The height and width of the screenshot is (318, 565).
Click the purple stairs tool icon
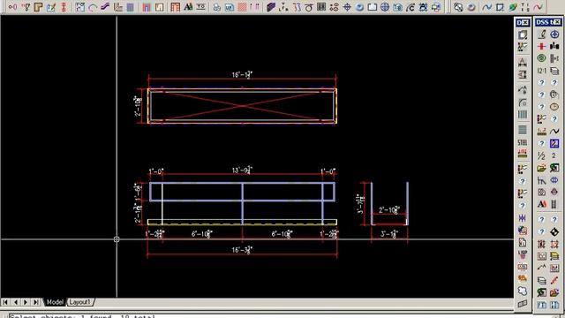click(x=105, y=6)
